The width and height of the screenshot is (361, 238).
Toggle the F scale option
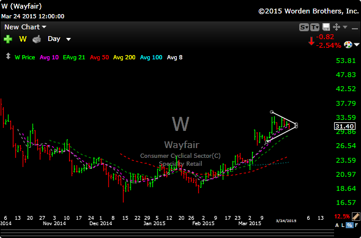[x=356, y=225]
